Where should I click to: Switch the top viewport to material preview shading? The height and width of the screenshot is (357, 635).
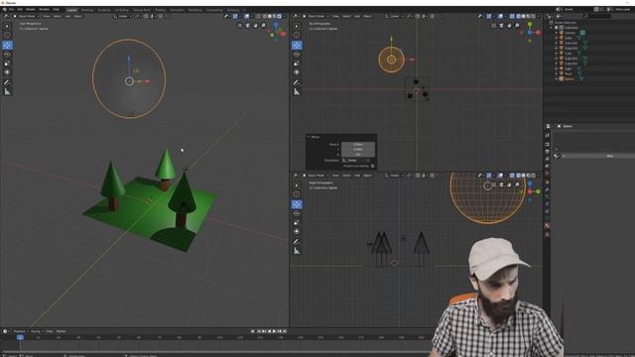[528, 16]
